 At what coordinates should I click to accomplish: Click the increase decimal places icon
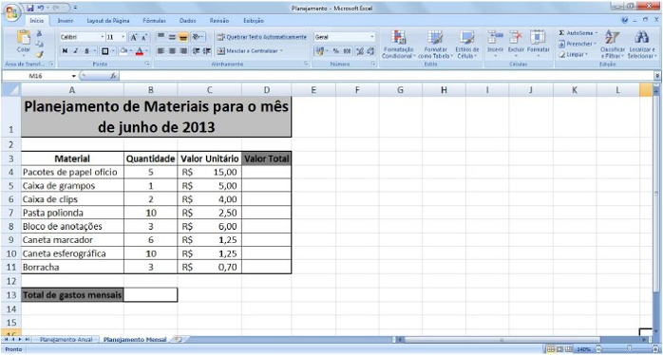click(x=360, y=51)
